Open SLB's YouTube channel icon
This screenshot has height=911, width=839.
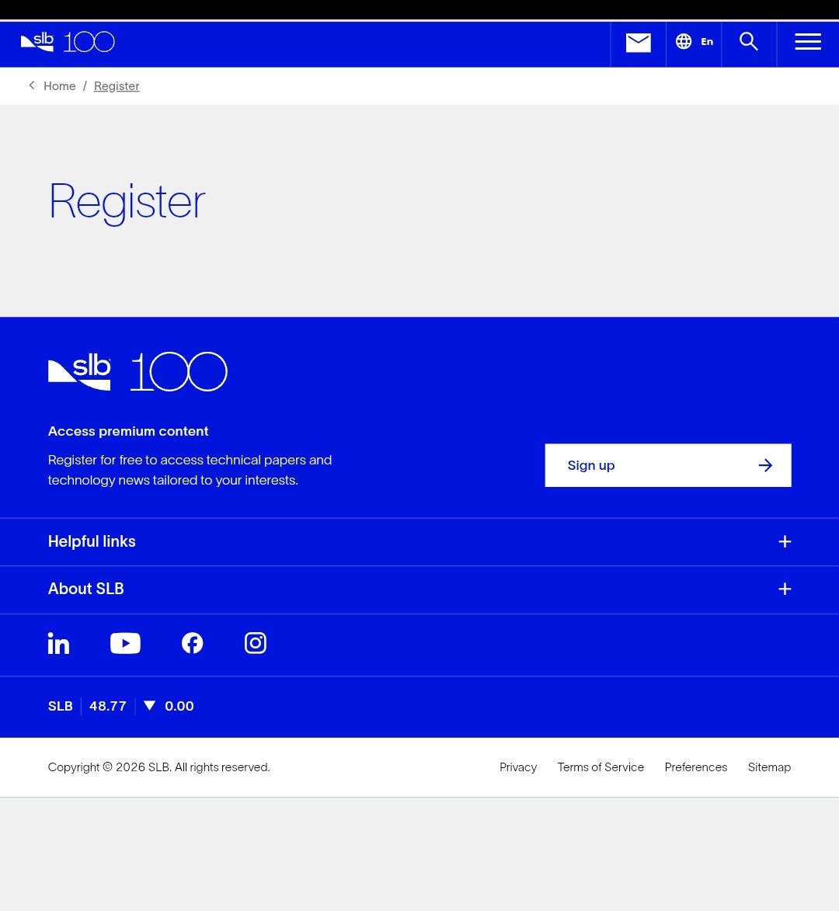(x=126, y=643)
